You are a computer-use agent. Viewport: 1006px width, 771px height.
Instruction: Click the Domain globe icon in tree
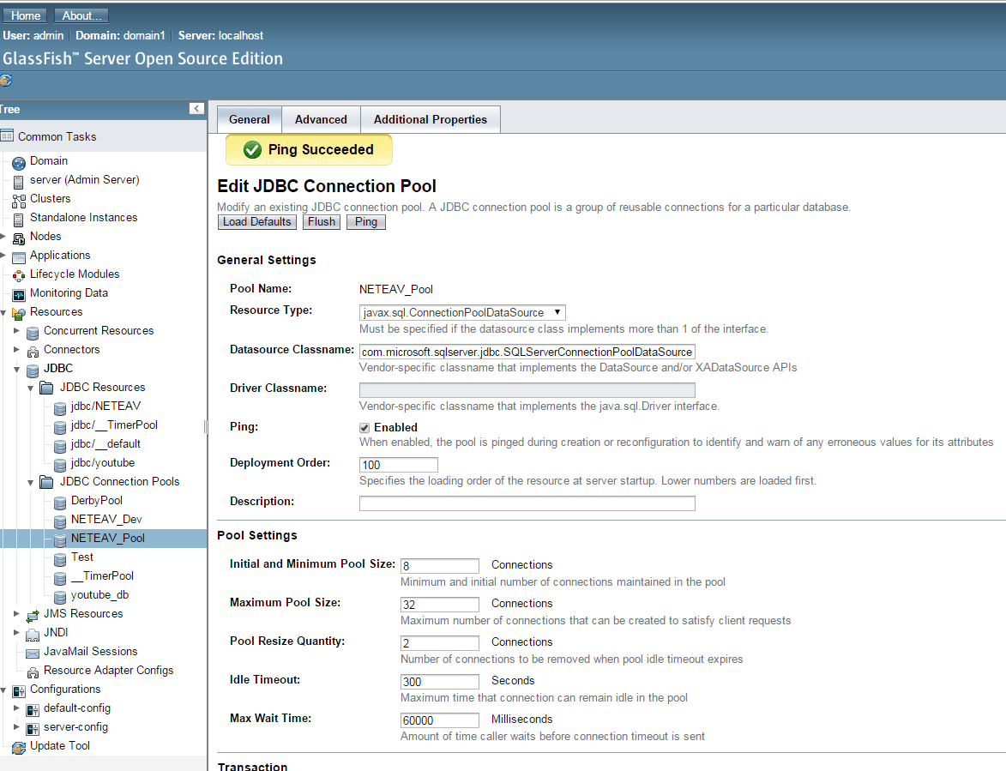pos(19,163)
